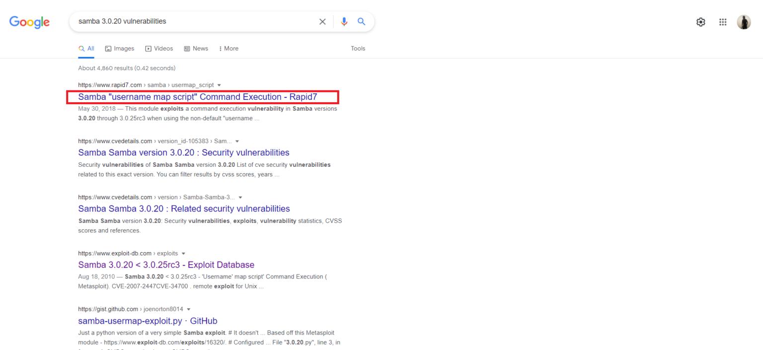
Task: Click the Google logo to return home
Action: [x=29, y=22]
